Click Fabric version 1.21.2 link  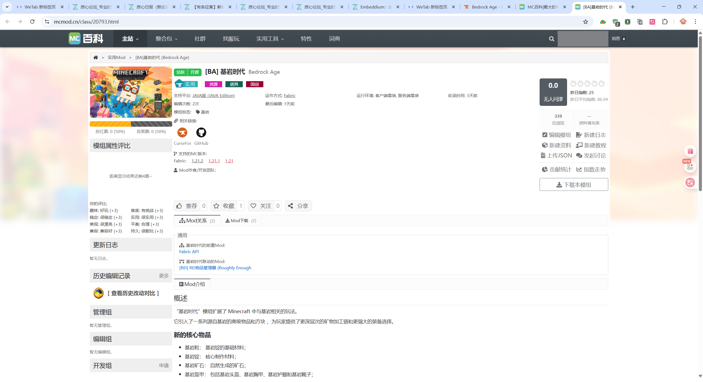point(197,161)
